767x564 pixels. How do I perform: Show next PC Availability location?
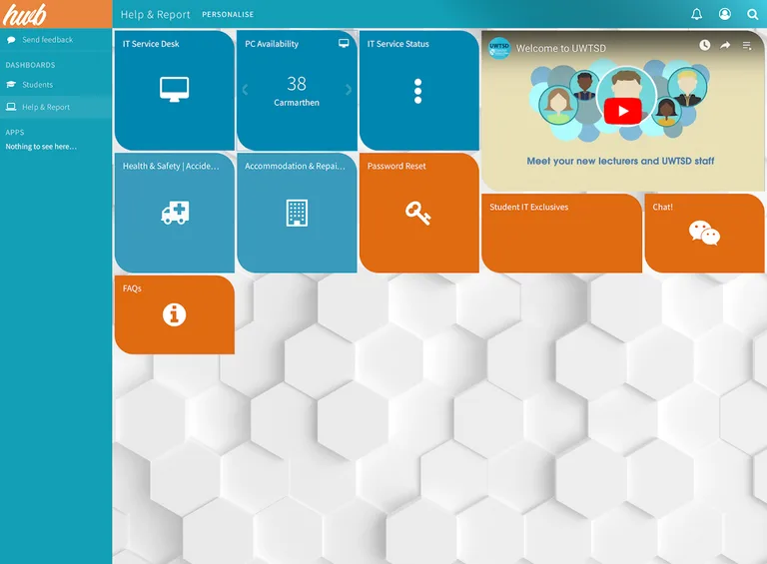pos(349,90)
